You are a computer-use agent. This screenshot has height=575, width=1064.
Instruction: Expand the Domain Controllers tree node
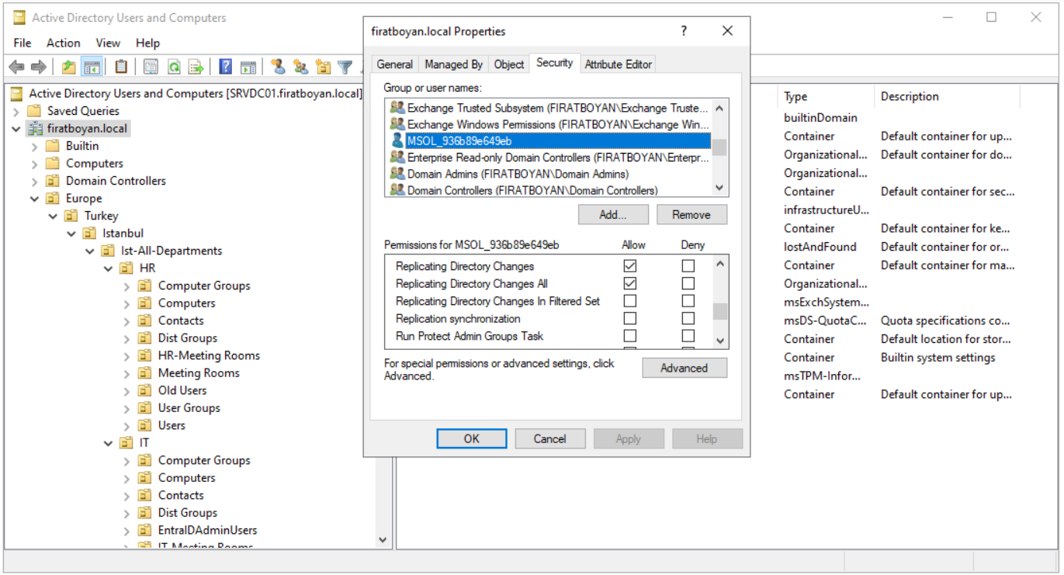click(35, 181)
